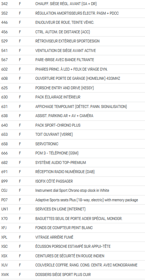Click option code 541
Image resolution: width=145 pixels, height=280 pixels.
(4, 51)
